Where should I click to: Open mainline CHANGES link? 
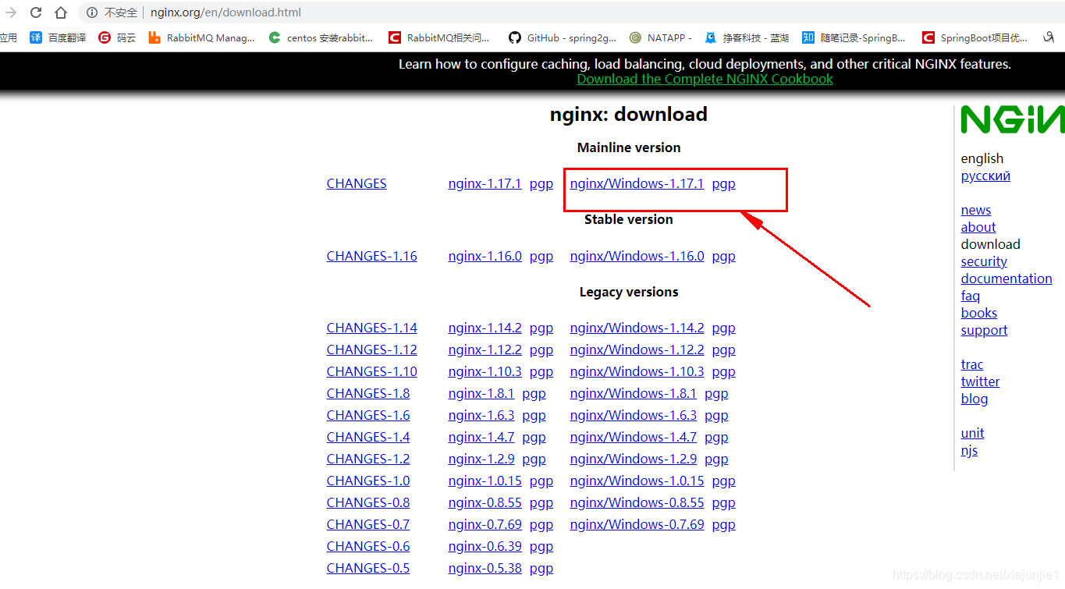point(357,184)
